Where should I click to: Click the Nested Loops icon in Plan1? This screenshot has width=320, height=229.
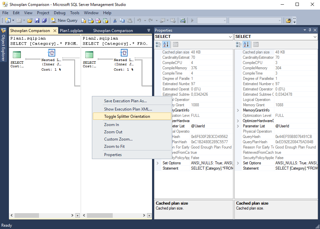[51, 53]
